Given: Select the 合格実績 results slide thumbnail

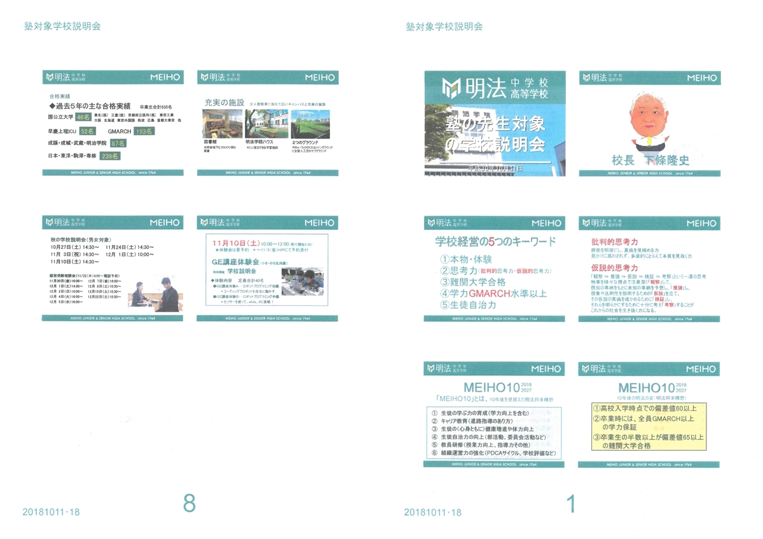Looking at the screenshot, I should pos(113,123).
